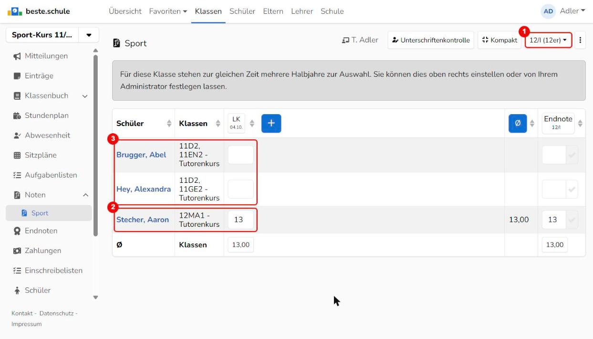Open the Eltern navigation tab
The height and width of the screenshot is (339, 593).
(273, 11)
